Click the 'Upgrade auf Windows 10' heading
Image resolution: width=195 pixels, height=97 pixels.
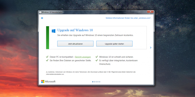click(75, 30)
